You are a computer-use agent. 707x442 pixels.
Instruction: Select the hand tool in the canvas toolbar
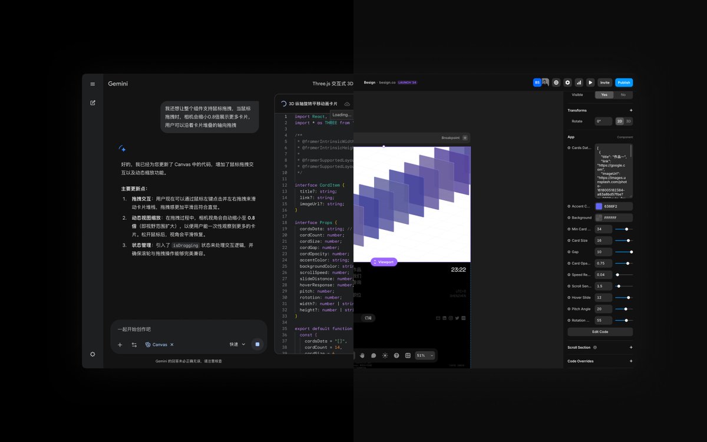click(362, 355)
